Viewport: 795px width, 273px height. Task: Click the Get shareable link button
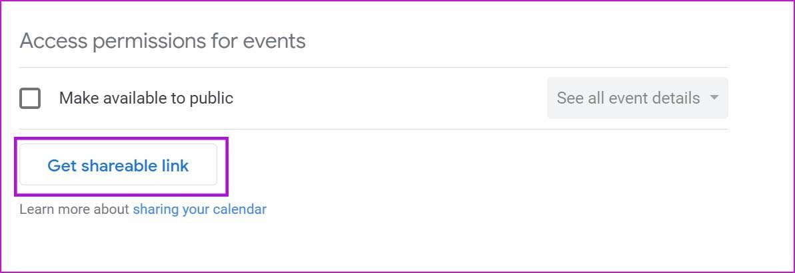(118, 165)
